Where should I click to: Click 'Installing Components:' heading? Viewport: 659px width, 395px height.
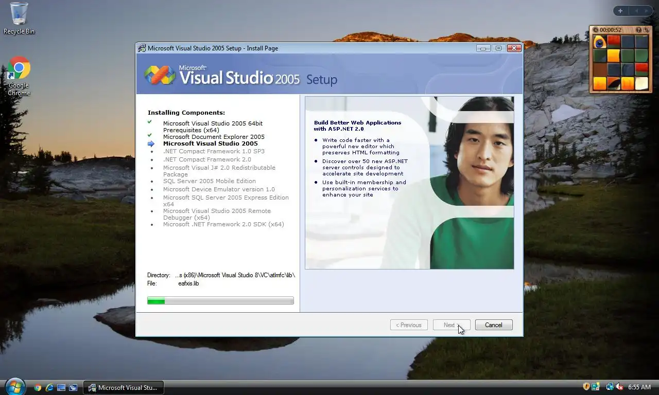(x=186, y=113)
